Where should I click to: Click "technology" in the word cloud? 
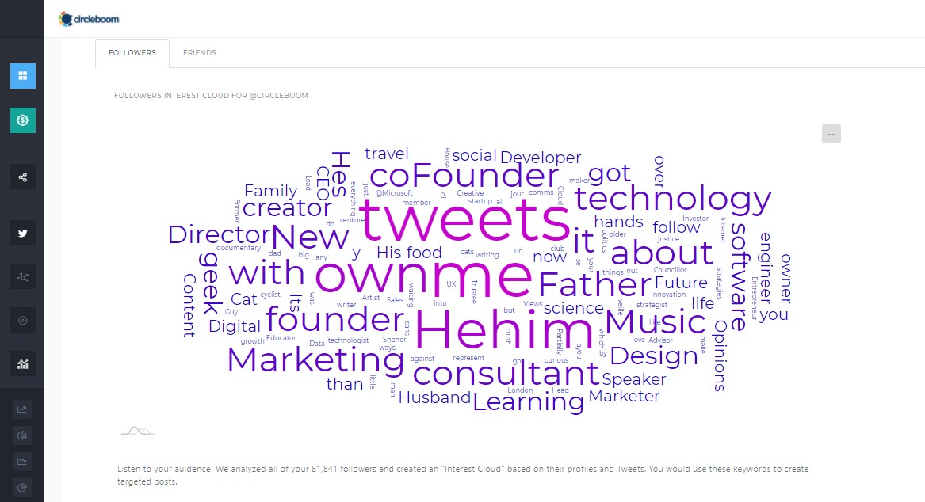pyautogui.click(x=672, y=198)
